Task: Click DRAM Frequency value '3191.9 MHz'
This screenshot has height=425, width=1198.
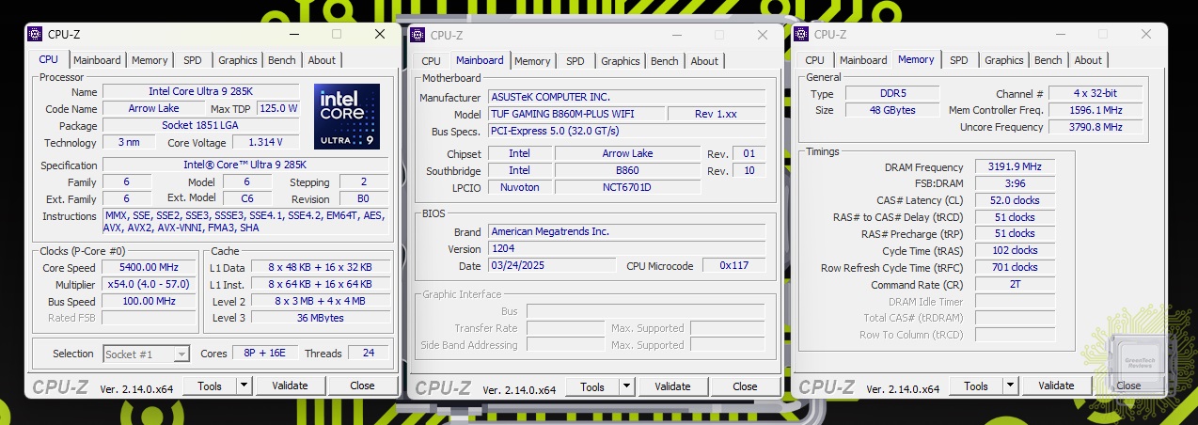Action: [1015, 167]
